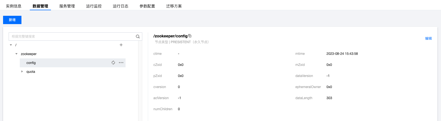Open the 运行监控 tab
The image size is (441, 121).
[x=94, y=6]
